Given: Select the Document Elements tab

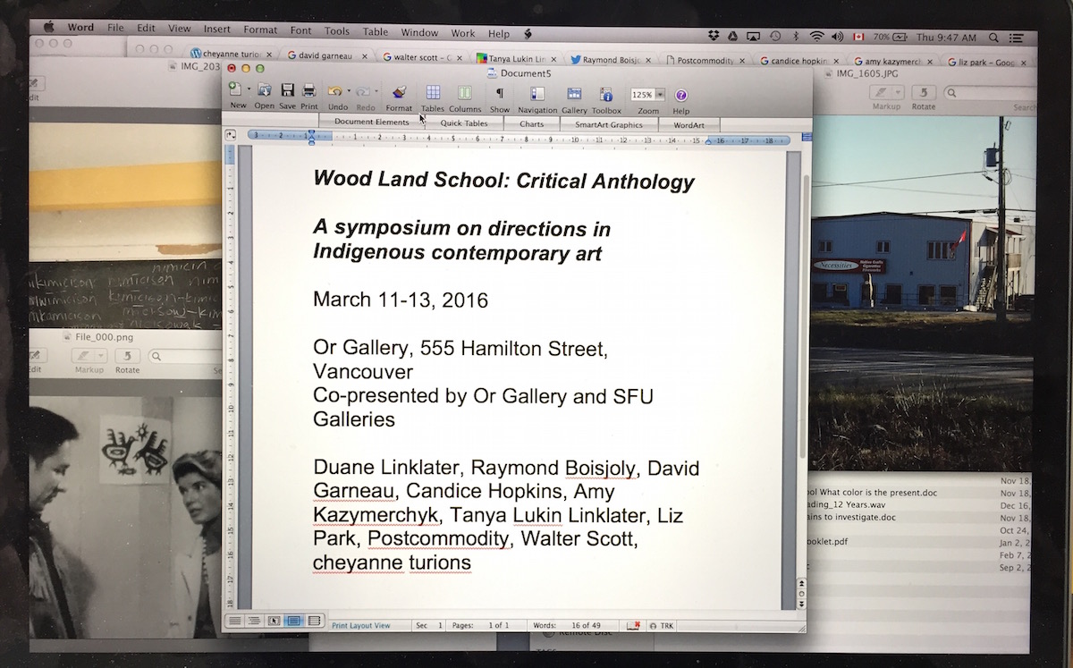Looking at the screenshot, I should [372, 123].
